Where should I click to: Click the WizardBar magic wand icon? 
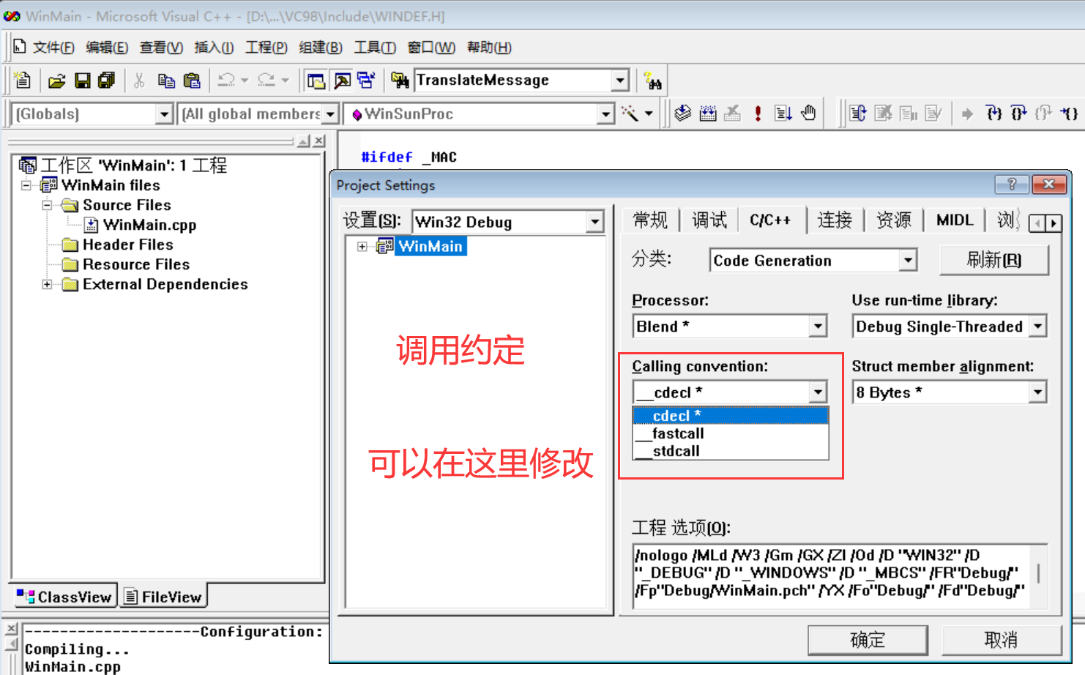(630, 113)
